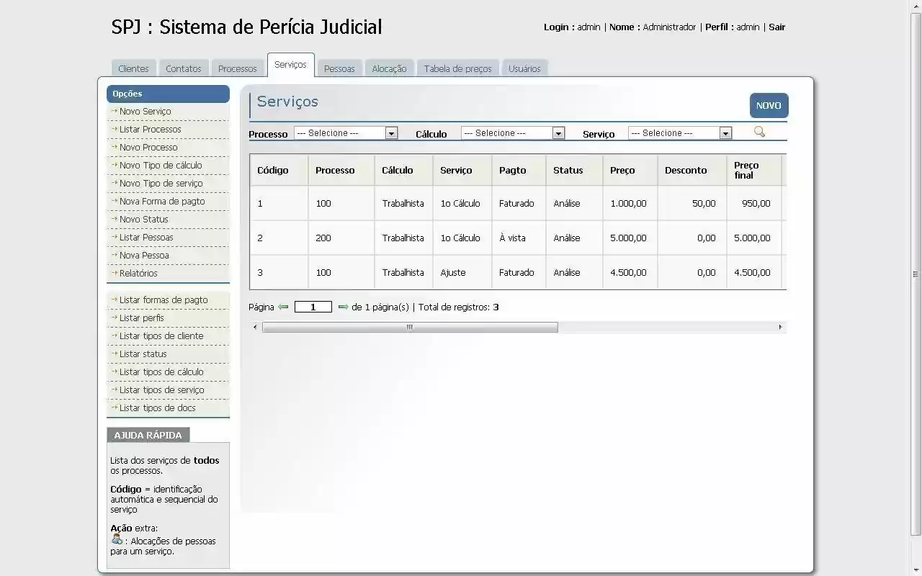The height and width of the screenshot is (576, 922).
Task: Click inside the page number field
Action: click(313, 307)
